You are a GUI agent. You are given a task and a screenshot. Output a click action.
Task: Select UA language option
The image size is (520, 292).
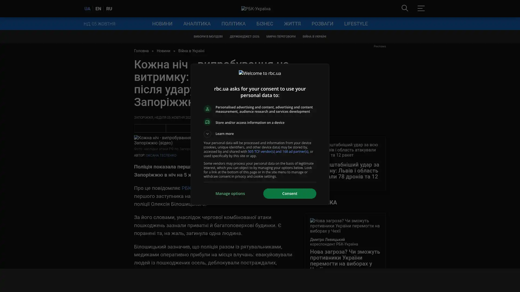tap(87, 9)
